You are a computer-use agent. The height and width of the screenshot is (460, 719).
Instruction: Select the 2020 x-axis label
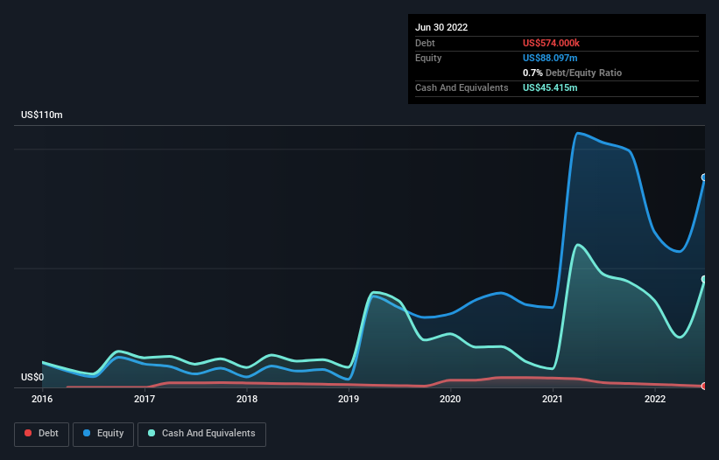[450, 399]
